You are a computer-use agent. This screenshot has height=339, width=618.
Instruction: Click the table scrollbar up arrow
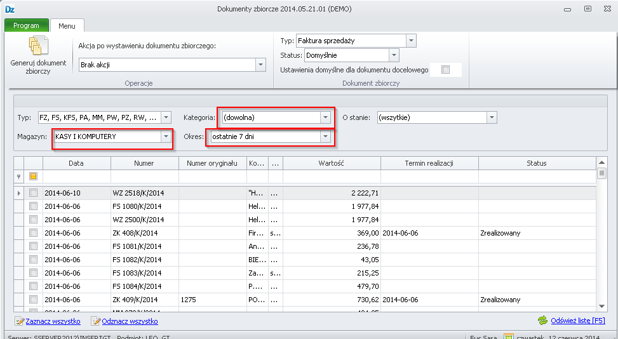pyautogui.click(x=601, y=163)
